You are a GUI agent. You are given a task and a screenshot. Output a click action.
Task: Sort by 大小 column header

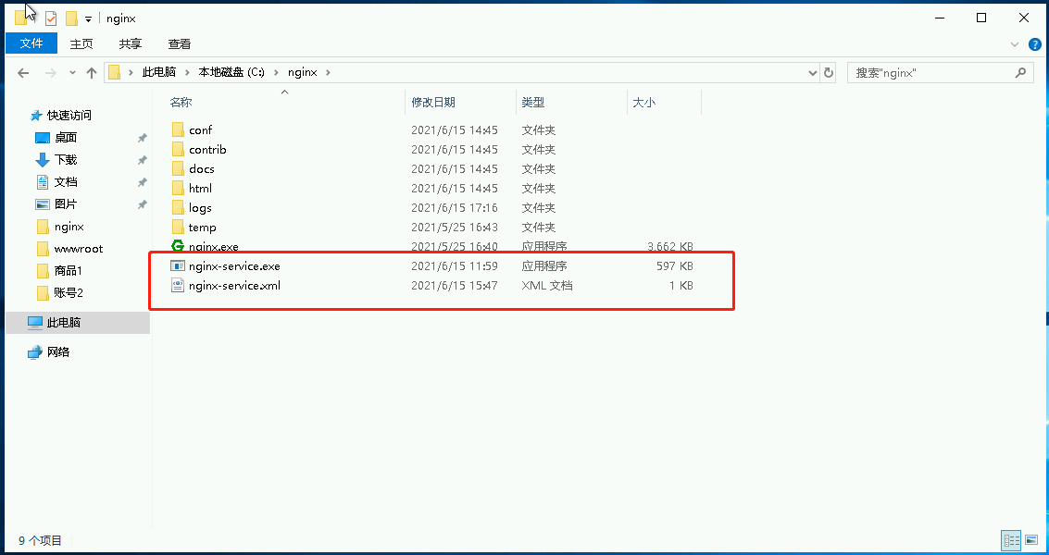click(x=643, y=103)
